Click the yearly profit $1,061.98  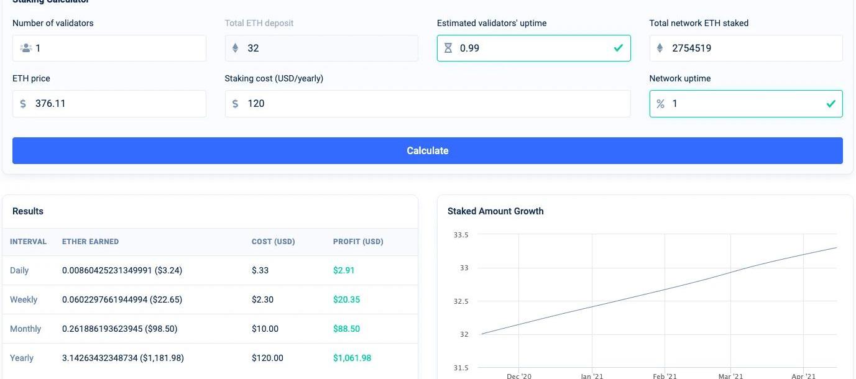click(352, 358)
